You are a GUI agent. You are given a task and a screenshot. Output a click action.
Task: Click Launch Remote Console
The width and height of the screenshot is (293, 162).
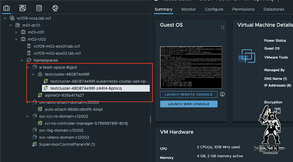(x=188, y=94)
